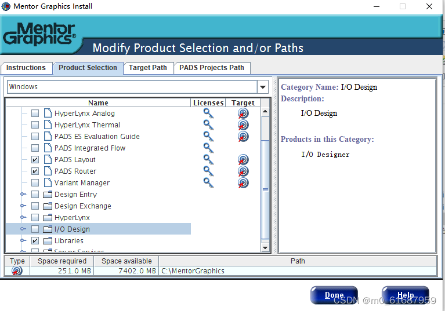
Task: Click the license key icon for Variant Manager
Action: 208,183
